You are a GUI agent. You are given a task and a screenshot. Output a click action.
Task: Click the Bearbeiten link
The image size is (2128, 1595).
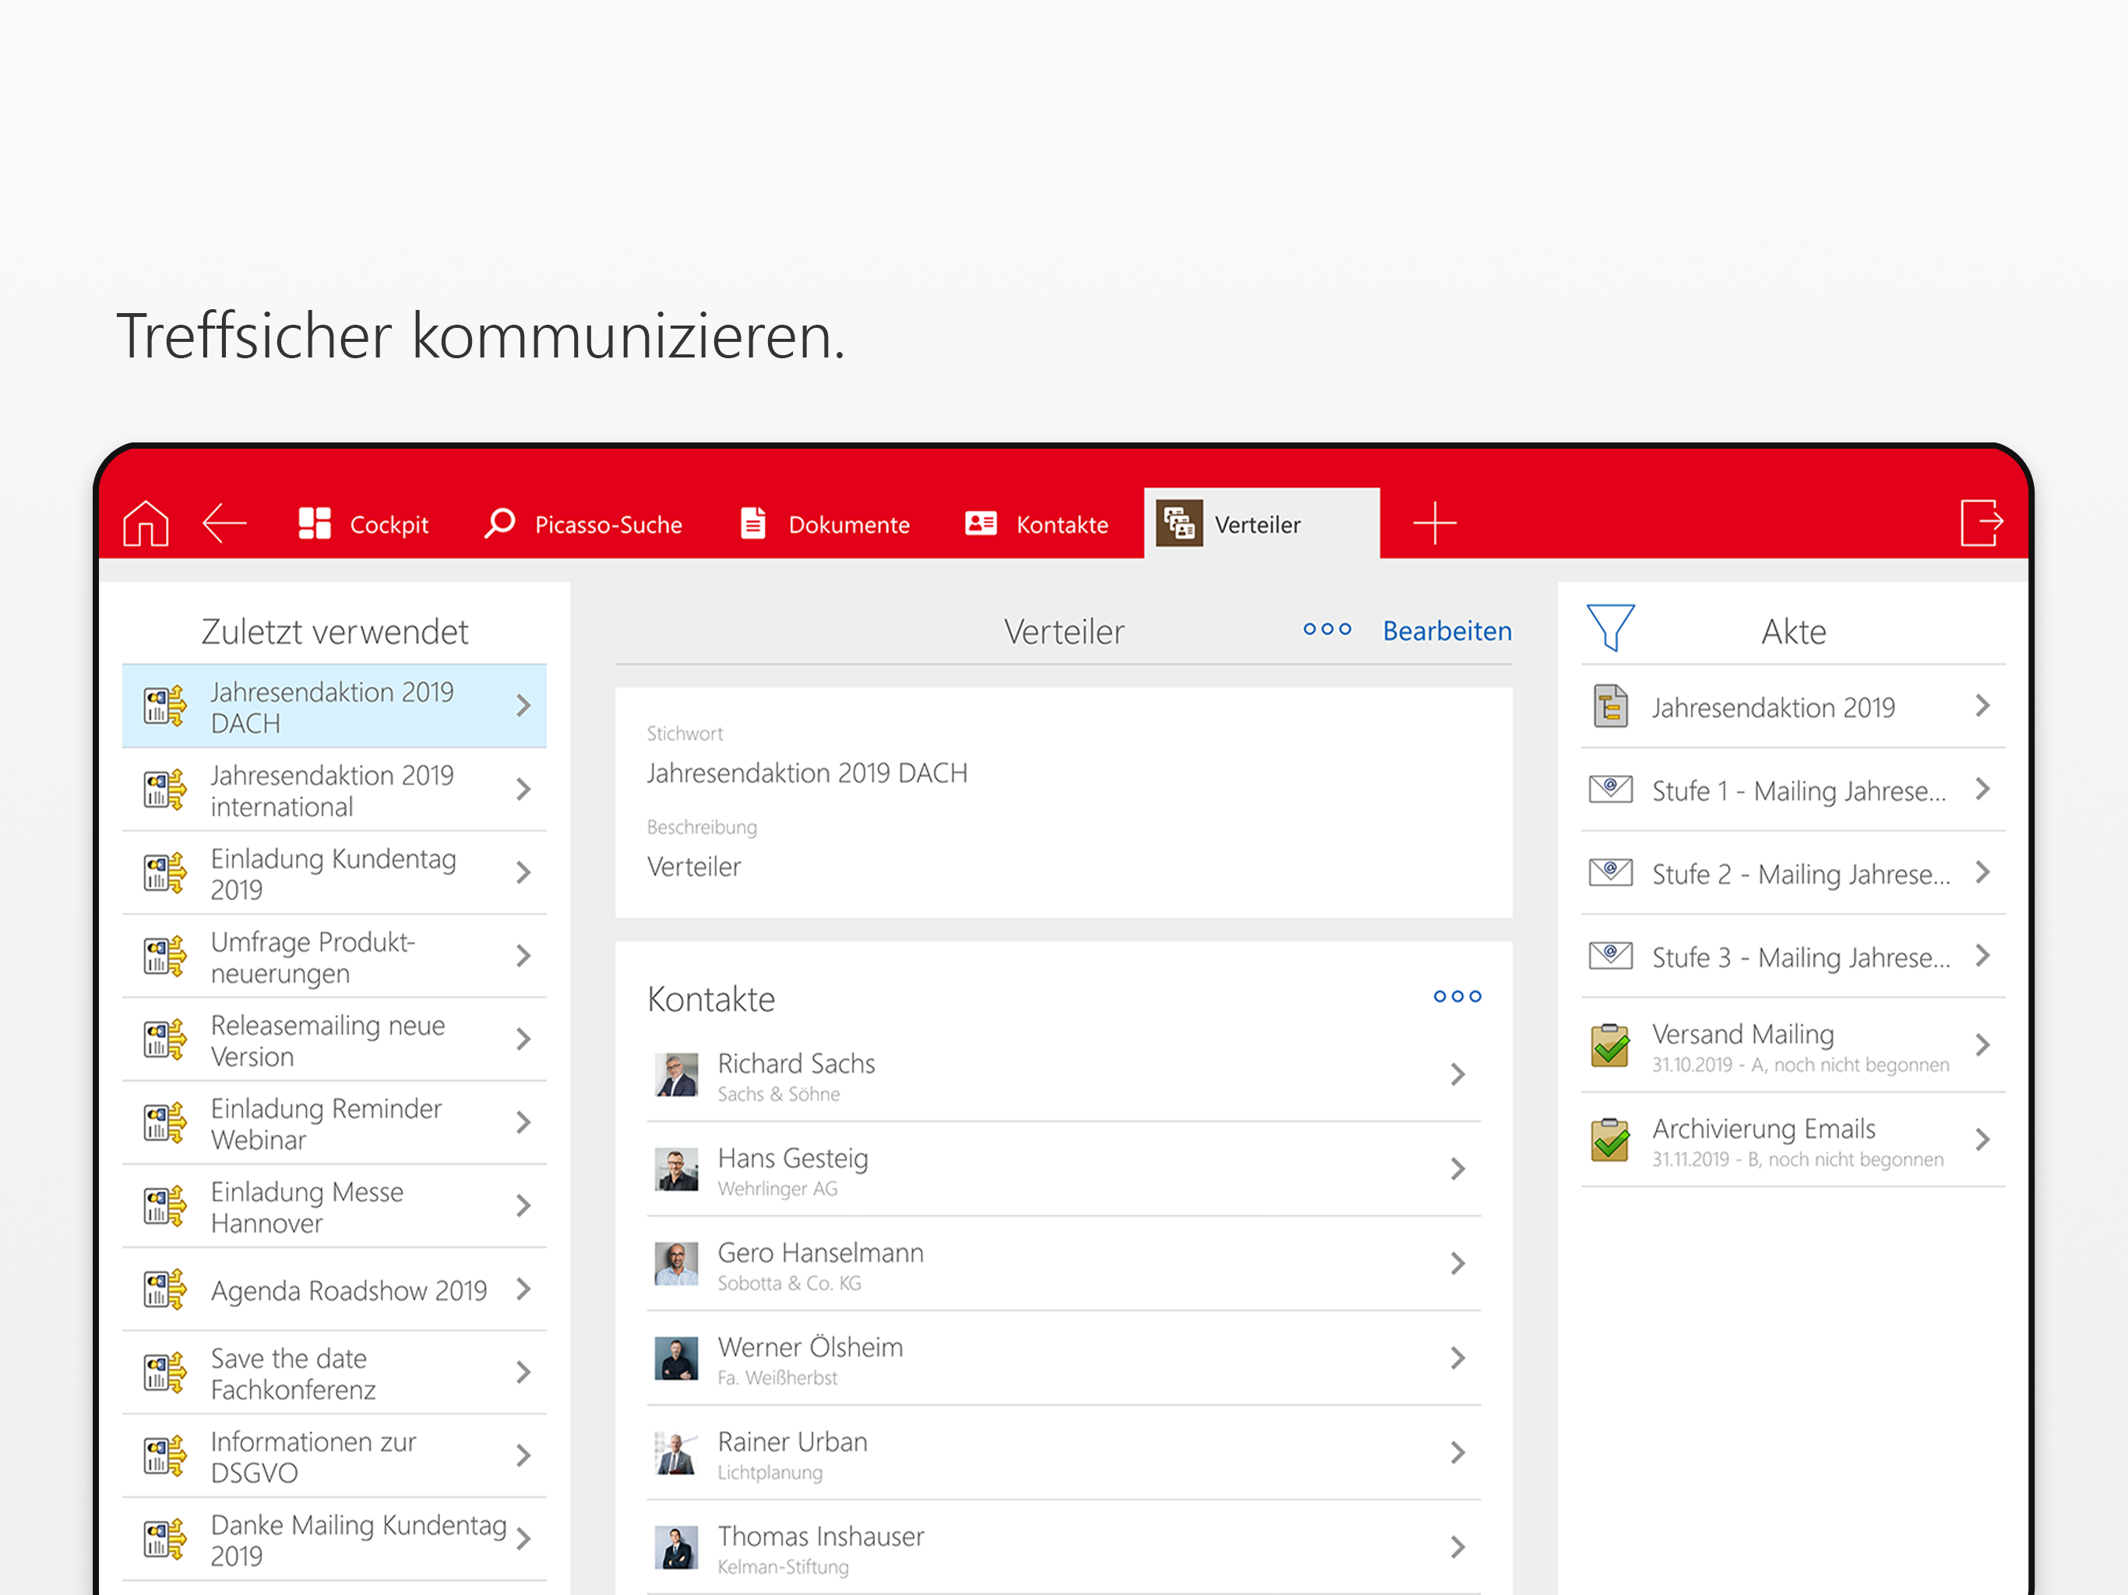(x=1446, y=631)
